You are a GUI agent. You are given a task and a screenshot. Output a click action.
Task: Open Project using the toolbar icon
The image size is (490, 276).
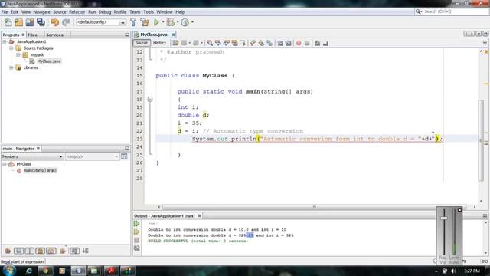30,22
